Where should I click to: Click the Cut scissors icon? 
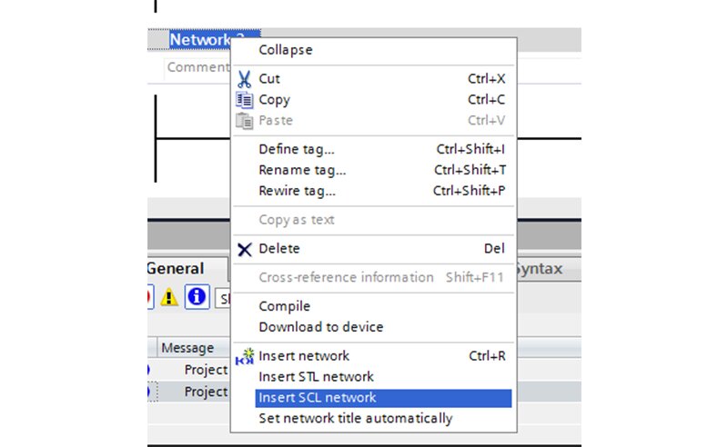click(244, 79)
